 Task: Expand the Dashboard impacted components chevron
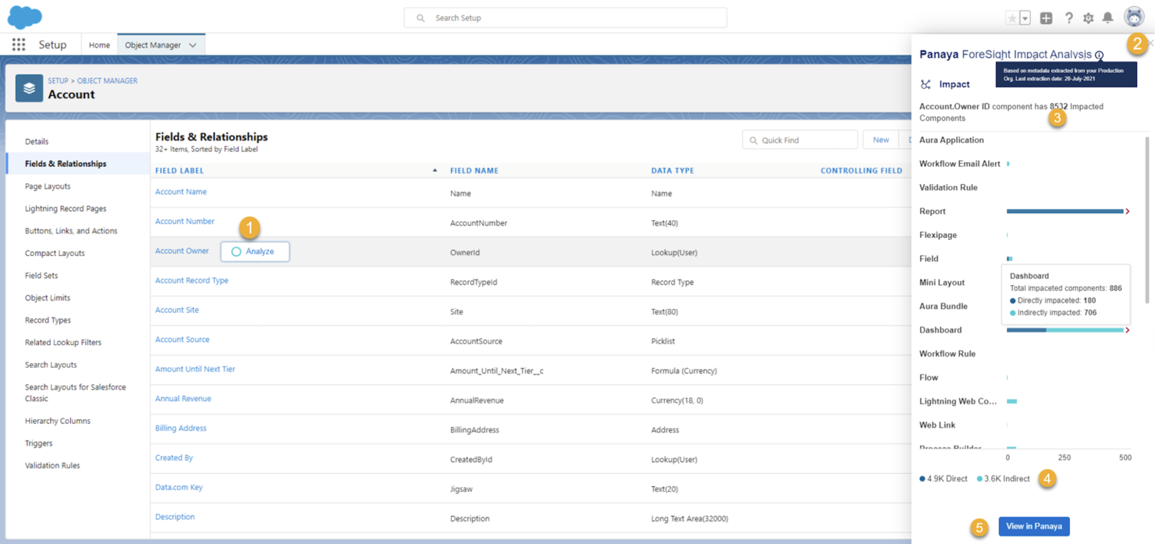[x=1129, y=329]
